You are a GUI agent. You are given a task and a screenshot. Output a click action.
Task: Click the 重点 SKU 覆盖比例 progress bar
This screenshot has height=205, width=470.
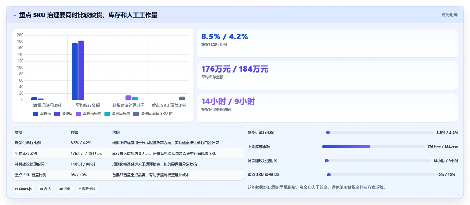[381, 175]
